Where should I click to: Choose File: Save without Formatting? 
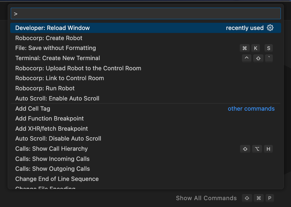click(x=146, y=48)
